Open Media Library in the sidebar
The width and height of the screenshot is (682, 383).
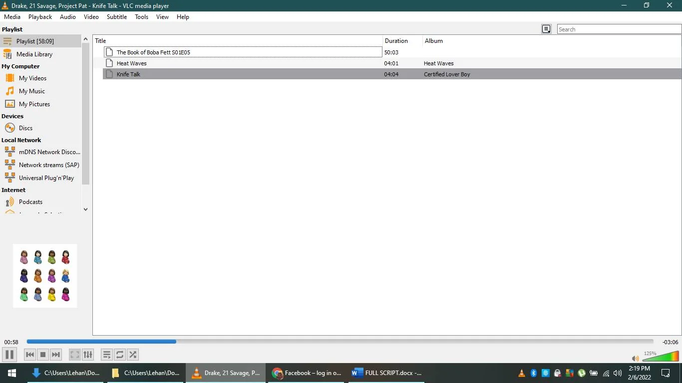(x=41, y=54)
